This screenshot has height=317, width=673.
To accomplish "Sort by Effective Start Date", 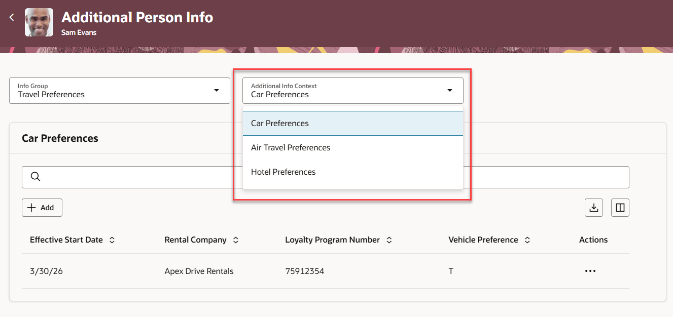I will click(112, 240).
